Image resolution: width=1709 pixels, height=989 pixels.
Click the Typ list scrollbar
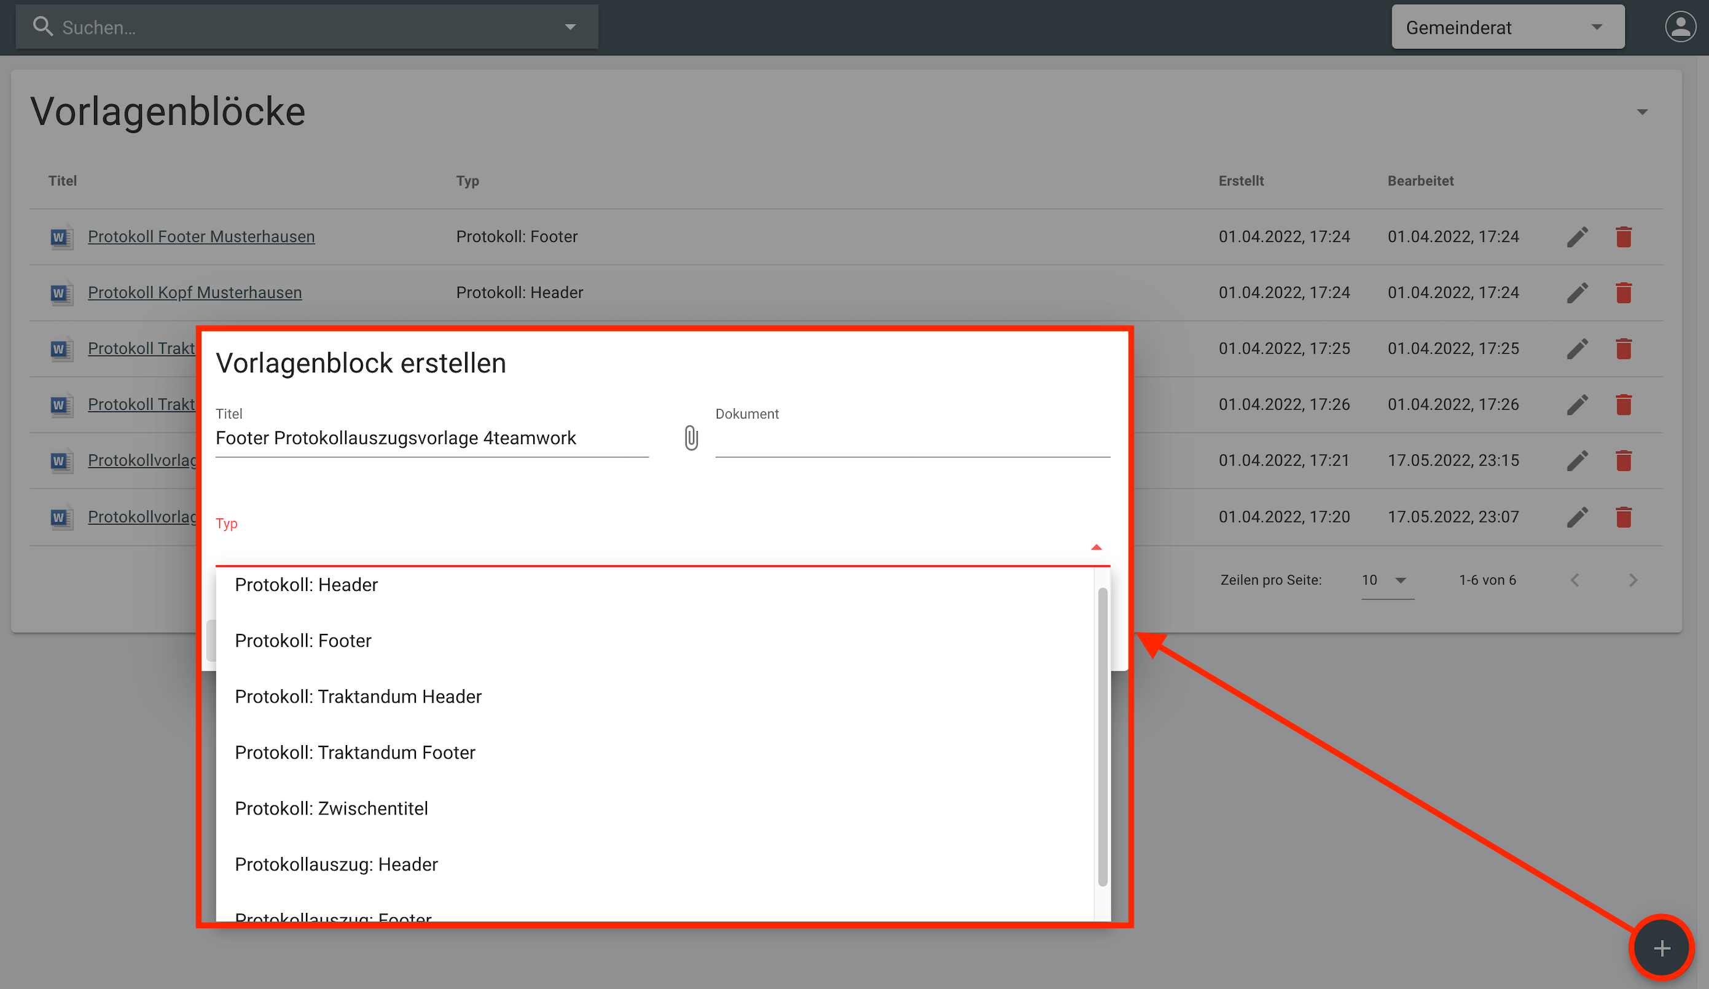coord(1102,736)
